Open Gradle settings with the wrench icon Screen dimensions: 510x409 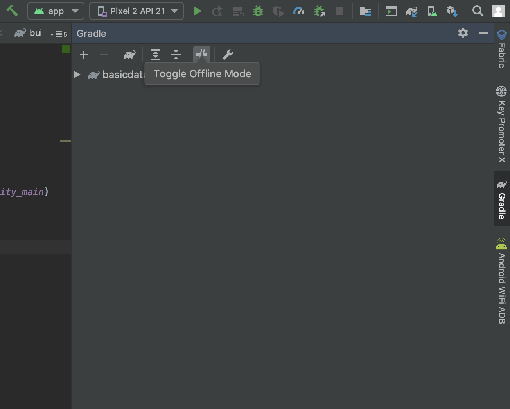coord(228,55)
